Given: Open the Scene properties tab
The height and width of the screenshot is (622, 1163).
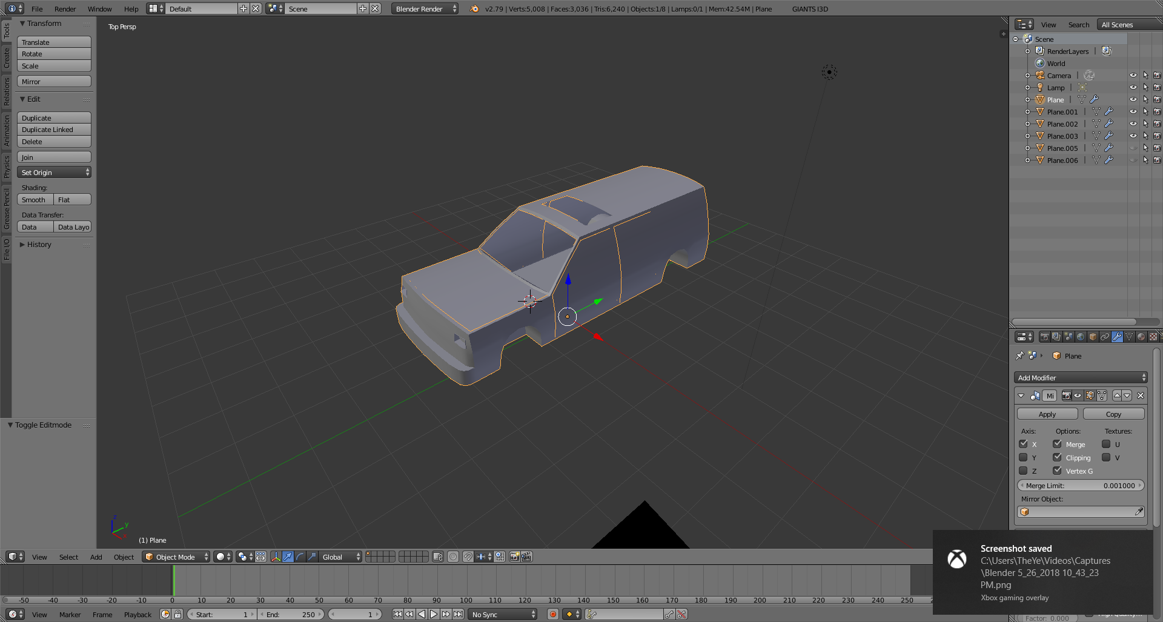Looking at the screenshot, I should pyautogui.click(x=1069, y=337).
